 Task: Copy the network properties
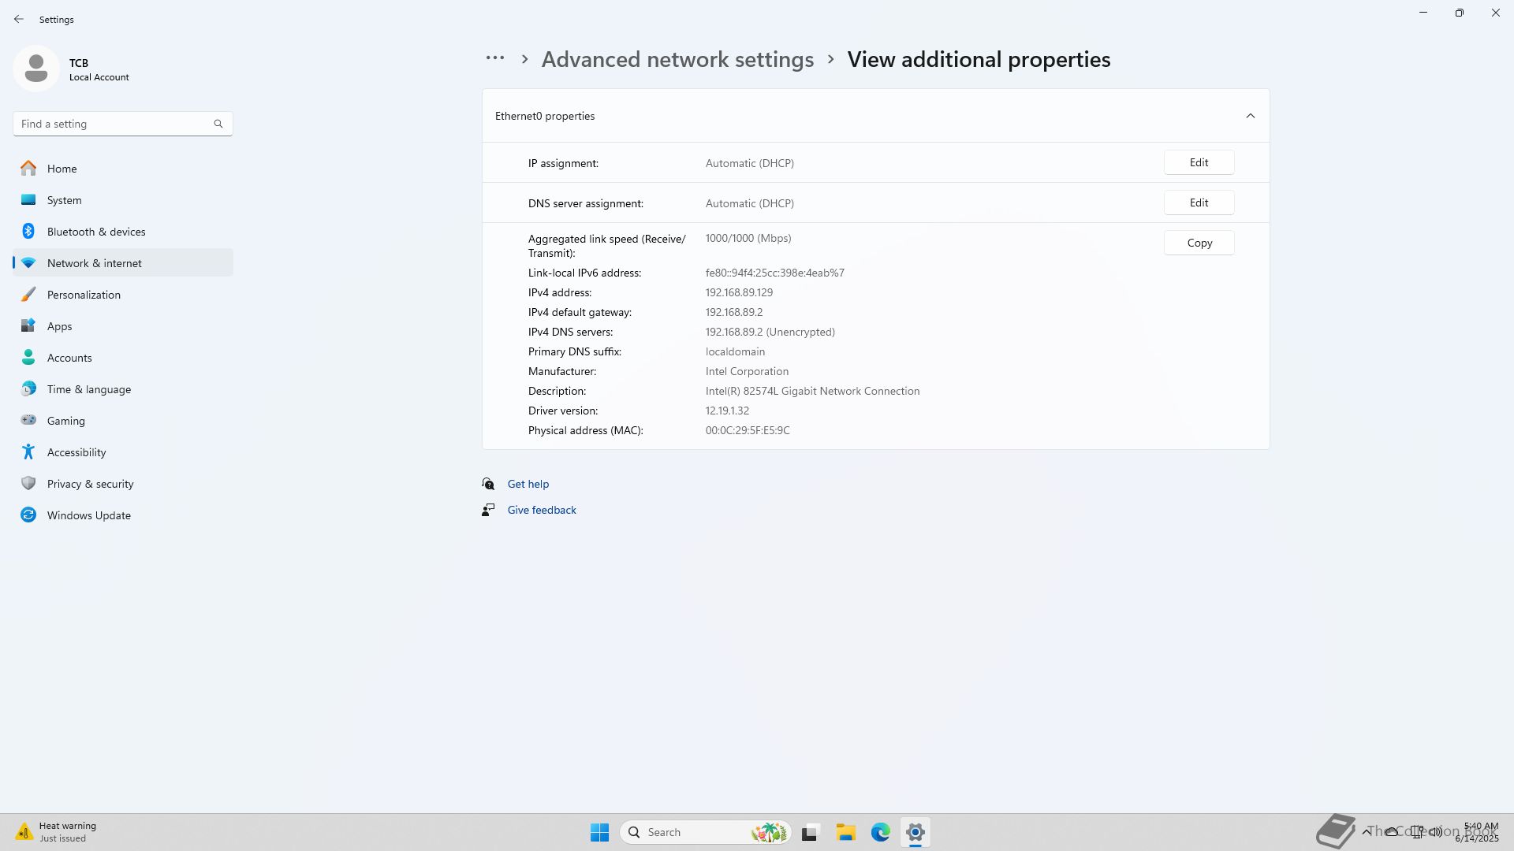tap(1199, 243)
